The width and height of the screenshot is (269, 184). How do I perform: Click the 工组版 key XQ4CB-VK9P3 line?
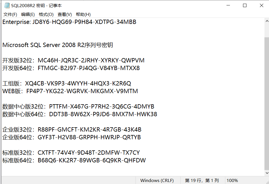(67, 83)
